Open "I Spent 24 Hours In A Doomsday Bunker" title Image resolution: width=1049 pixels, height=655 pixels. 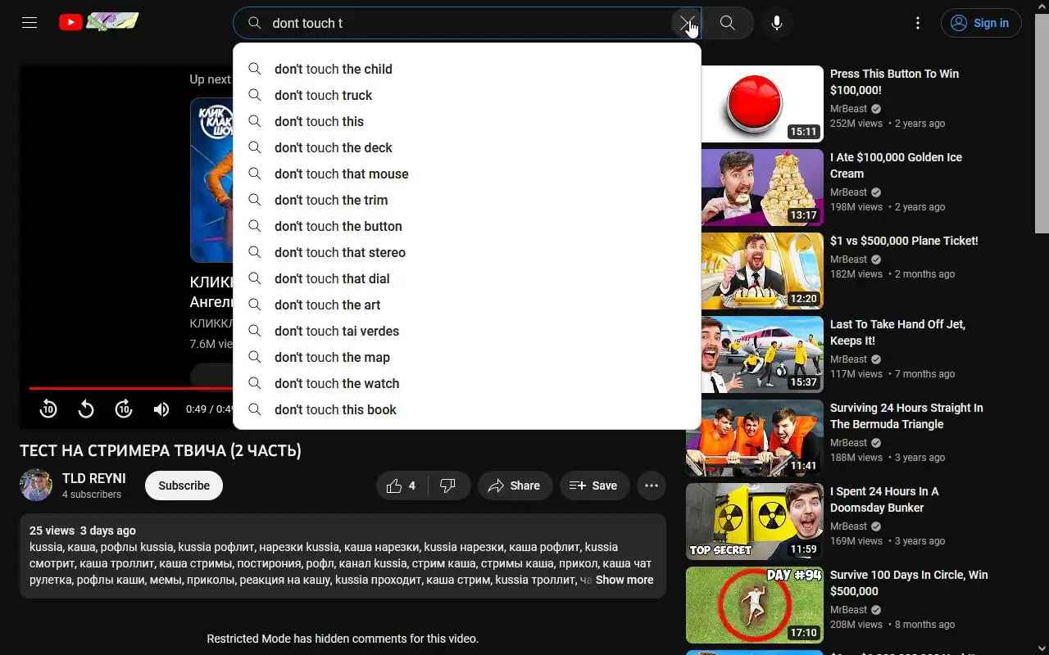click(x=884, y=499)
